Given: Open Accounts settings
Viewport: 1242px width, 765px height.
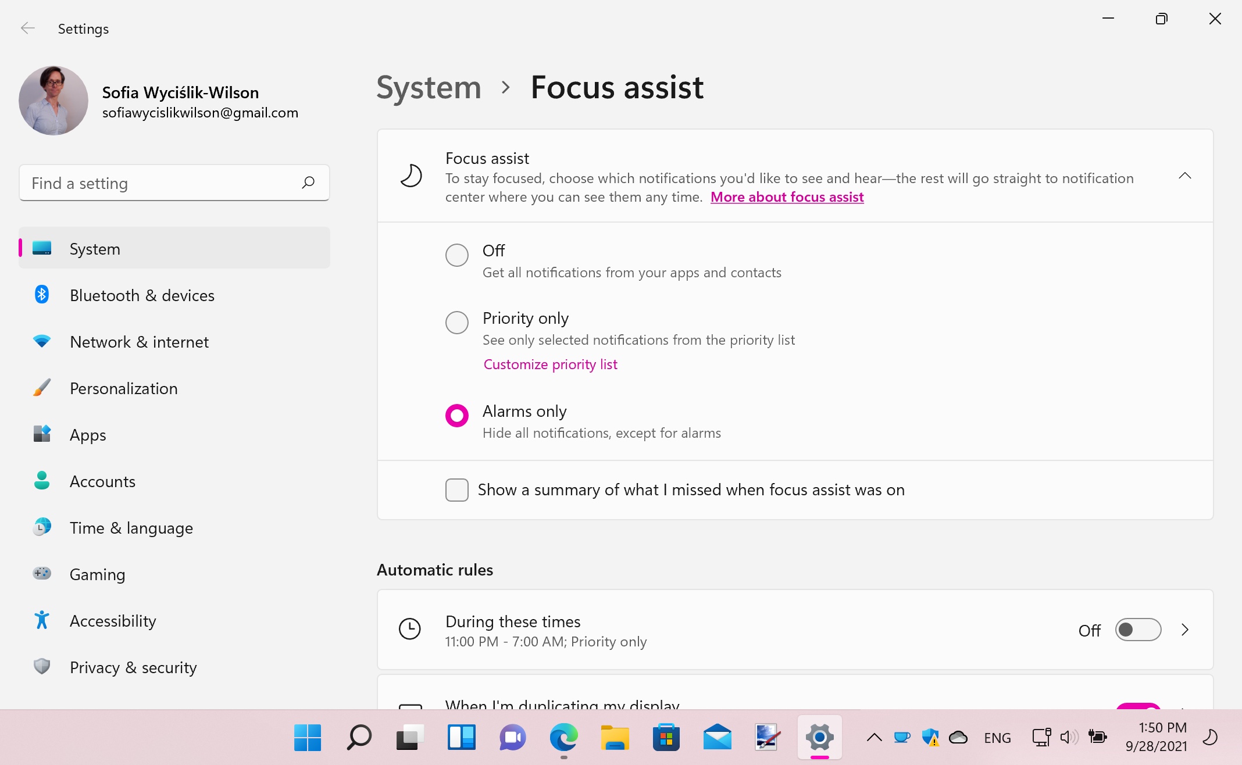Looking at the screenshot, I should 174,481.
